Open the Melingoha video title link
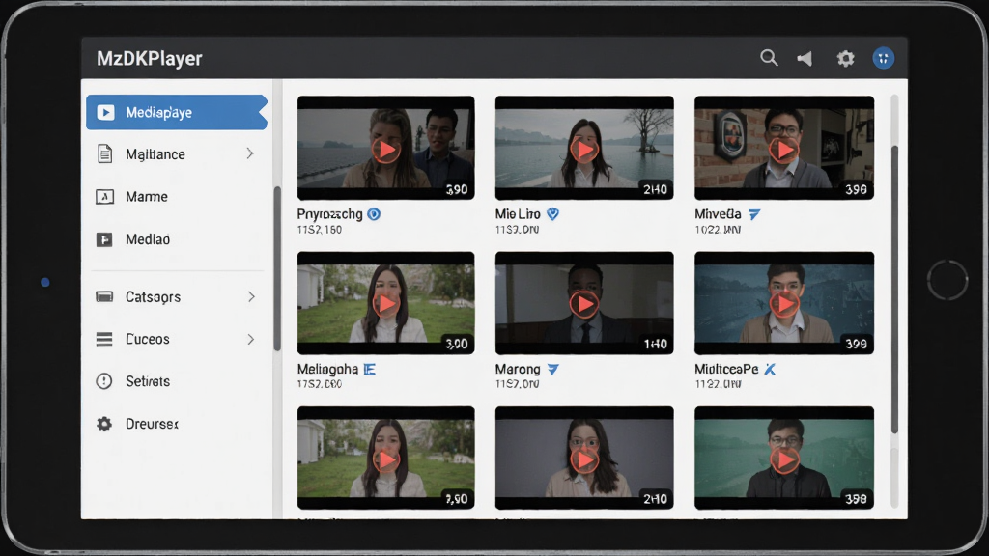The height and width of the screenshot is (556, 989). 327,369
